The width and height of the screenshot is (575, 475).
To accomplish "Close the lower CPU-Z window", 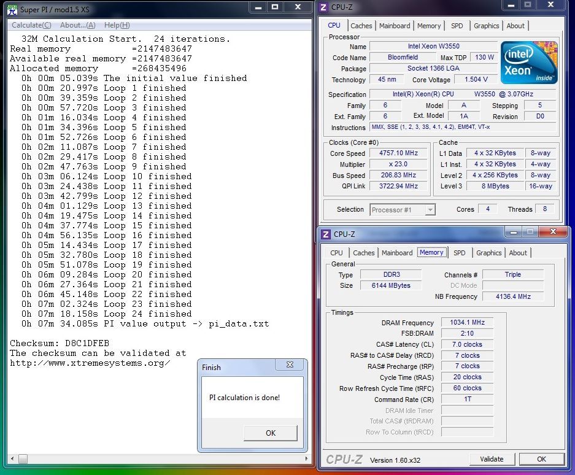I will pos(554,231).
